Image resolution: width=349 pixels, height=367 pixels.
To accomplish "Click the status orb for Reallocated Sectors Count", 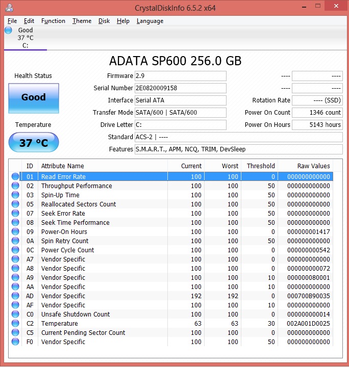I will click(15, 204).
